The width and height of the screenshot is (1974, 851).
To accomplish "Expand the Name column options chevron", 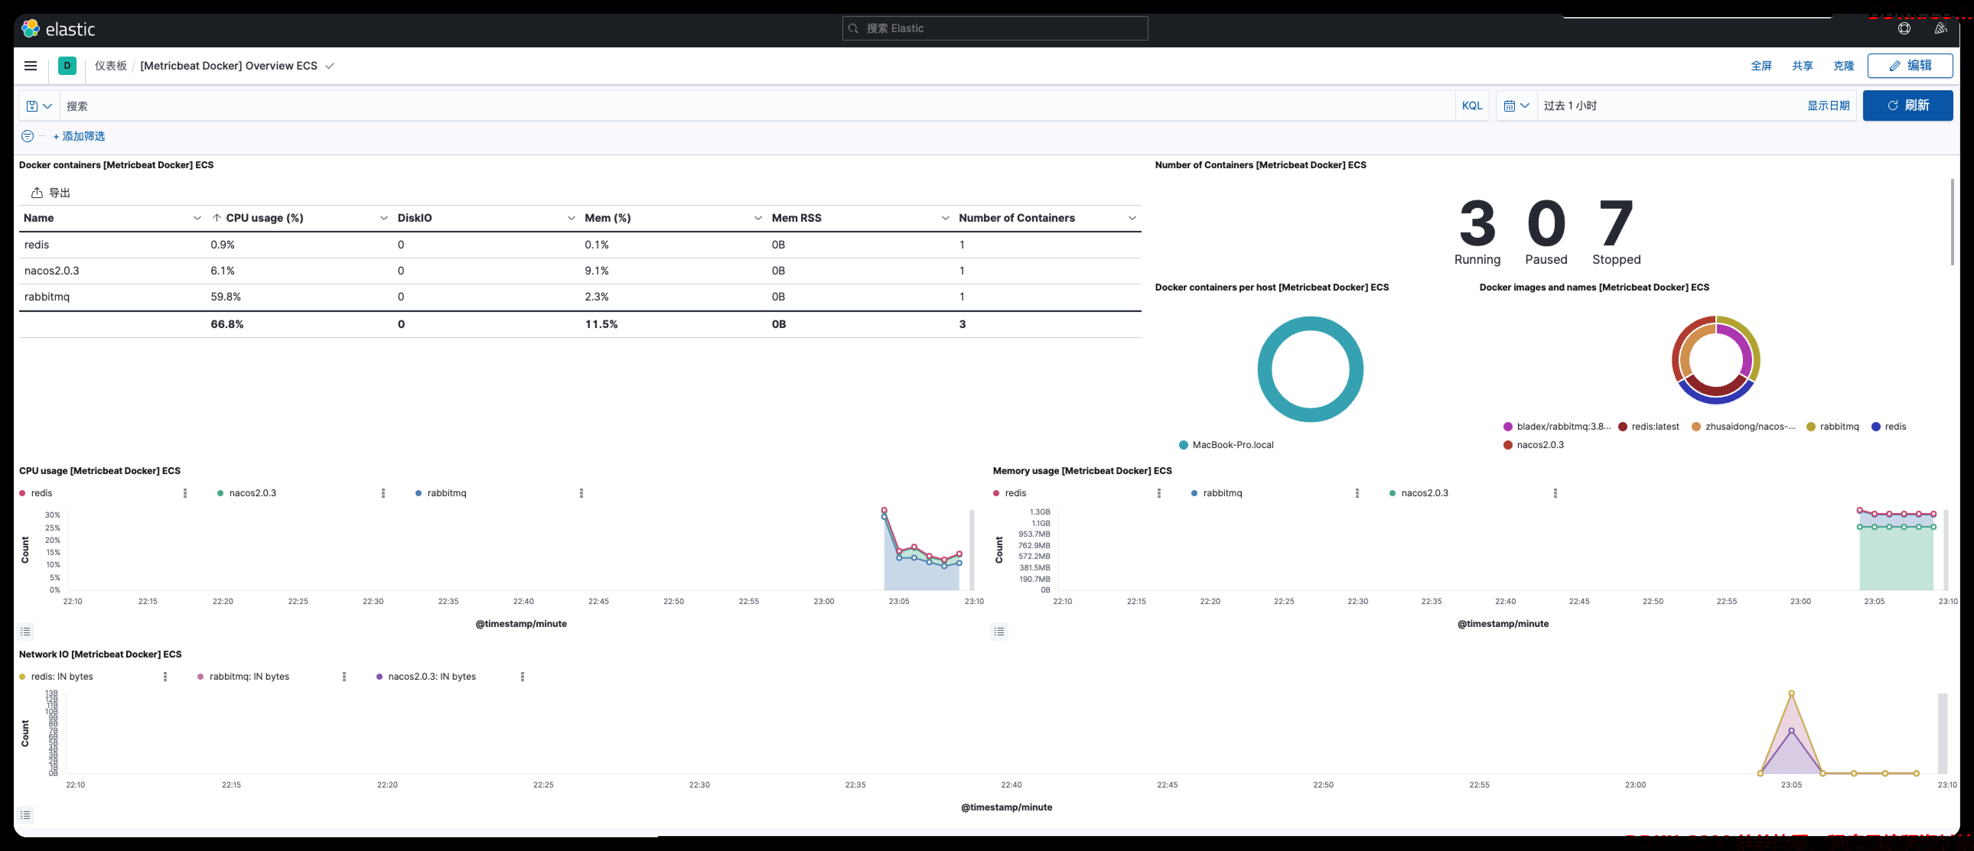I will coord(197,218).
